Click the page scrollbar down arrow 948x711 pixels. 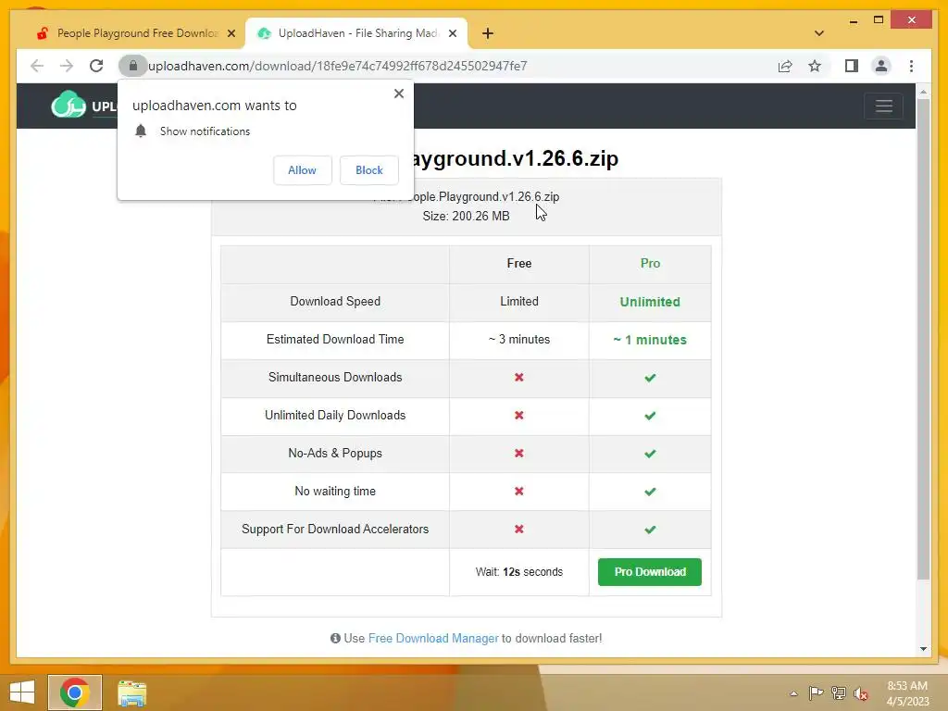click(x=923, y=649)
